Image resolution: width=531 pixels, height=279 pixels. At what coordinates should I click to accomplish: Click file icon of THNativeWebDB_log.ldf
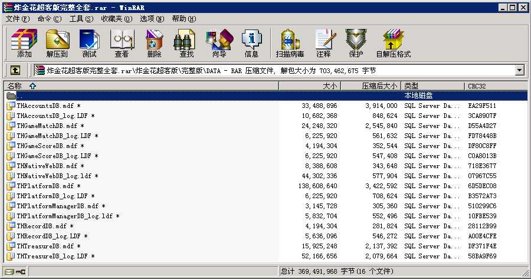coord(11,176)
